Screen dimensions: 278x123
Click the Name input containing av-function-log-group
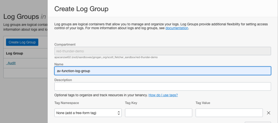point(163,71)
